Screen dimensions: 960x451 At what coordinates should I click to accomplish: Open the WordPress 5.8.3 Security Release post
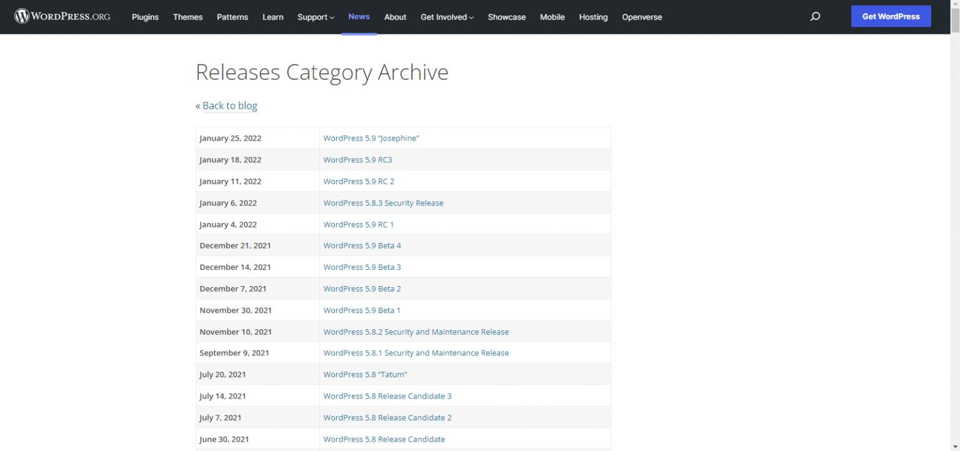(x=383, y=202)
